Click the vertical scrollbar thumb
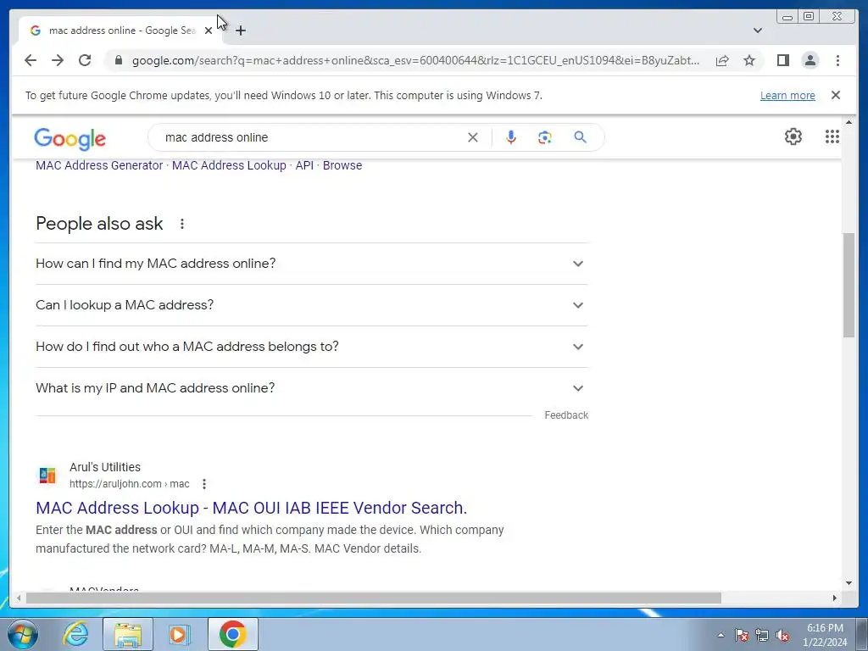The height and width of the screenshot is (651, 868). [x=849, y=285]
